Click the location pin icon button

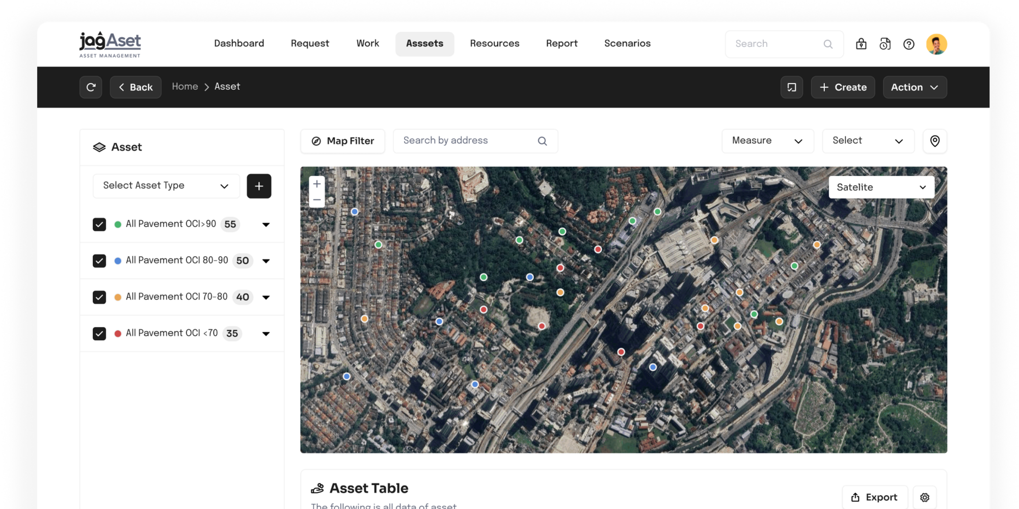click(x=935, y=141)
